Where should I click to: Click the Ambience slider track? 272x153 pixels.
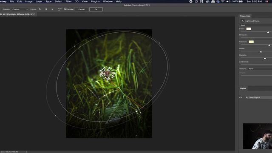tap(256, 64)
